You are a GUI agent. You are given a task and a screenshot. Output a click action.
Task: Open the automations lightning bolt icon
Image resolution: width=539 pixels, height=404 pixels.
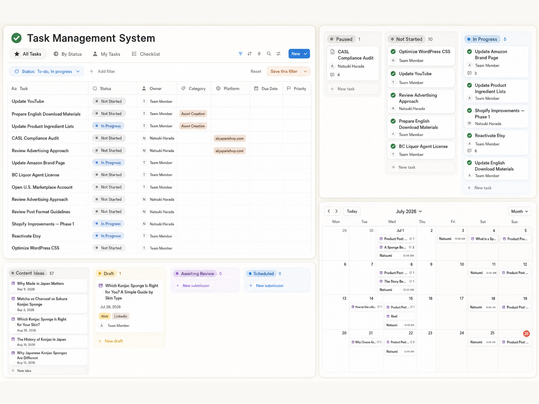(259, 54)
